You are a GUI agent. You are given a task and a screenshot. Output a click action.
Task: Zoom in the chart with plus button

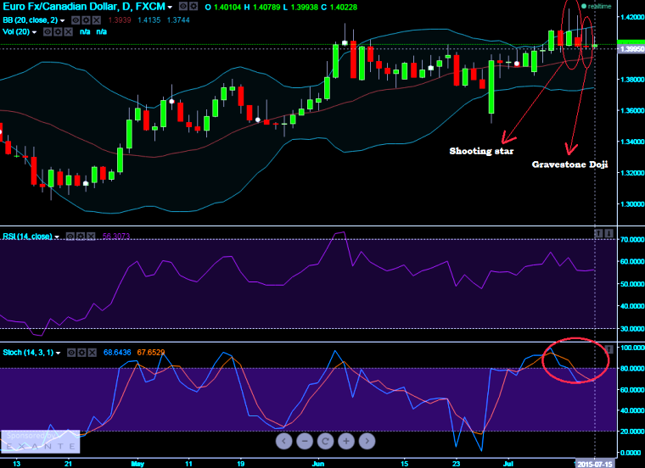[x=346, y=441]
